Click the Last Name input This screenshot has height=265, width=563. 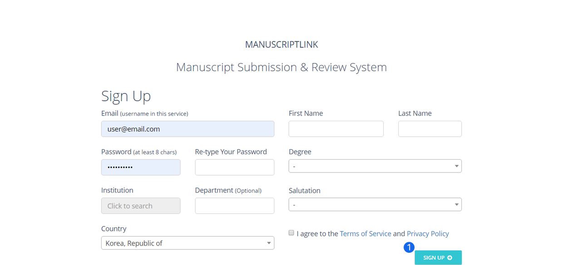(430, 129)
